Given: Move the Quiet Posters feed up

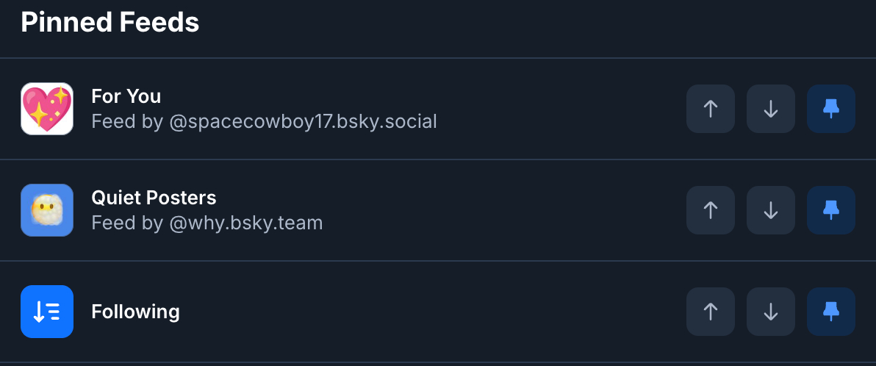Looking at the screenshot, I should (x=711, y=210).
